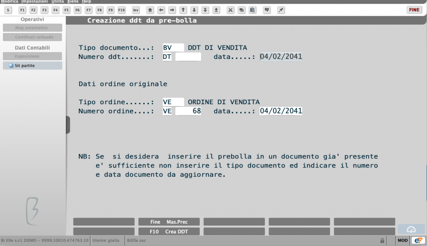The image size is (427, 246).
Task: Click the F8 function key button
Action: [100, 10]
